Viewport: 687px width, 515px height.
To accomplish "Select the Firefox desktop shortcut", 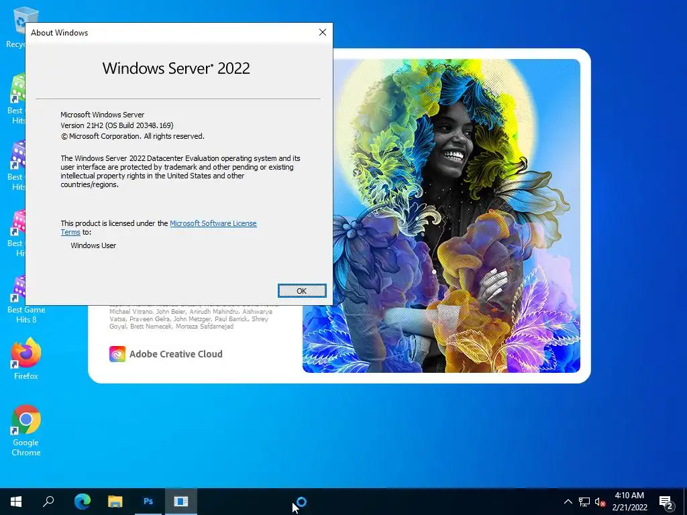I will tap(26, 359).
